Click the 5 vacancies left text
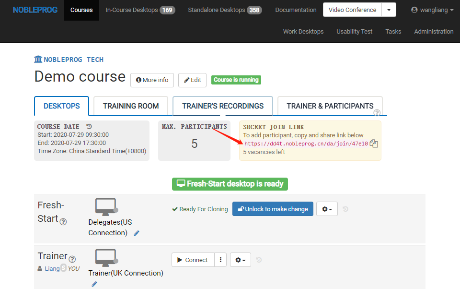This screenshot has width=460, height=289. coord(264,152)
